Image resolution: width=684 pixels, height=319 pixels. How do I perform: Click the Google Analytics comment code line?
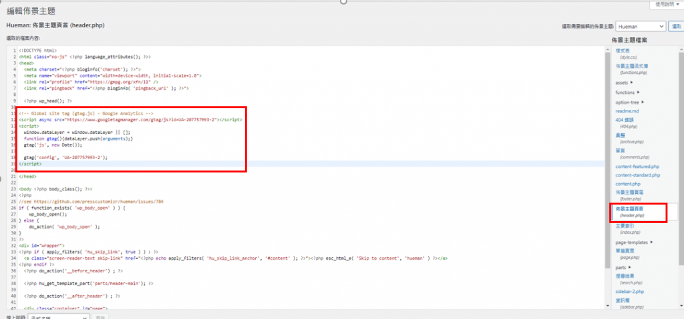85,113
